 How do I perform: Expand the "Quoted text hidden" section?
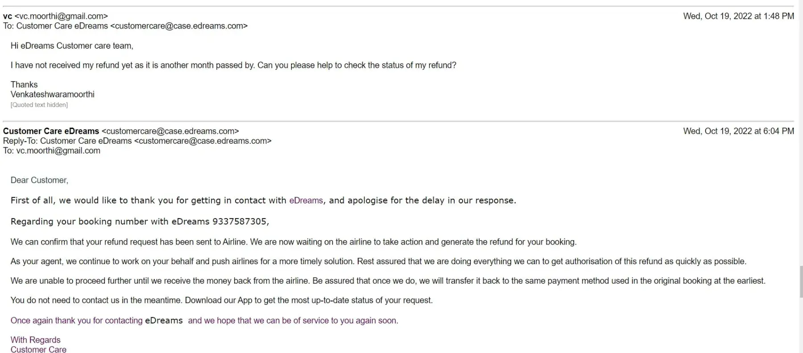click(x=39, y=105)
